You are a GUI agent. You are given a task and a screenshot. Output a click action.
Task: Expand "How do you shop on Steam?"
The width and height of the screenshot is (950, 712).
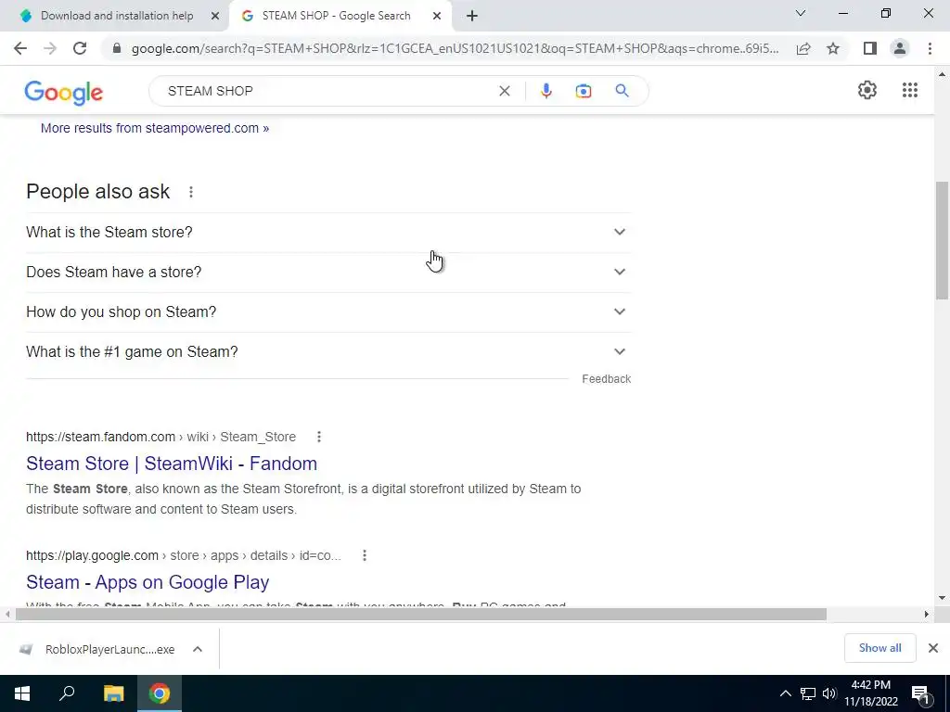328,311
